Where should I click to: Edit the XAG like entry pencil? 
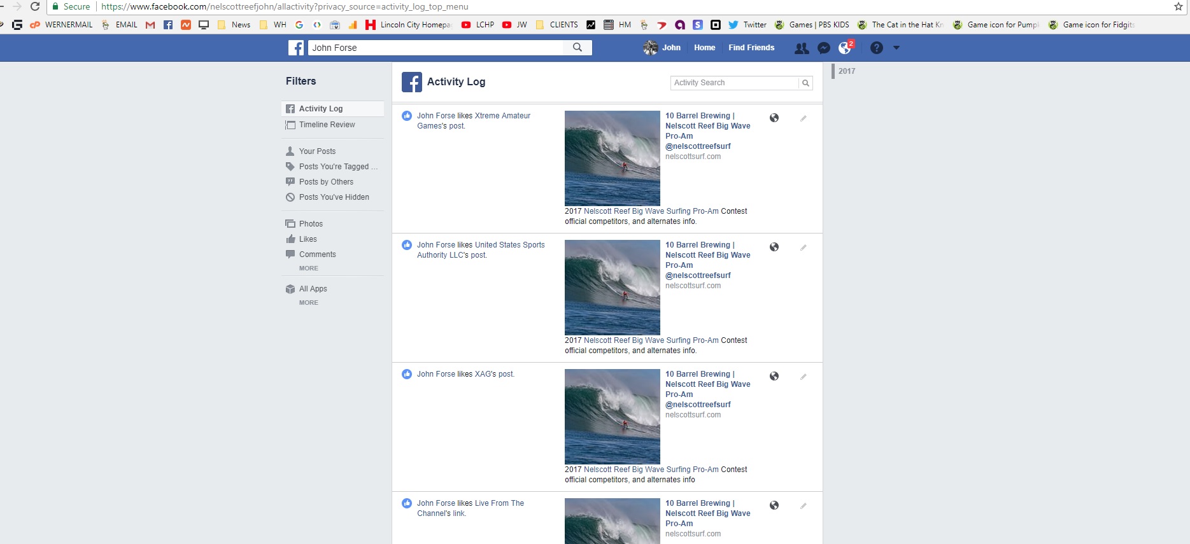[804, 377]
